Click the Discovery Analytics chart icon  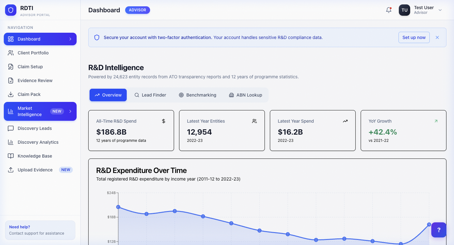tap(11, 142)
